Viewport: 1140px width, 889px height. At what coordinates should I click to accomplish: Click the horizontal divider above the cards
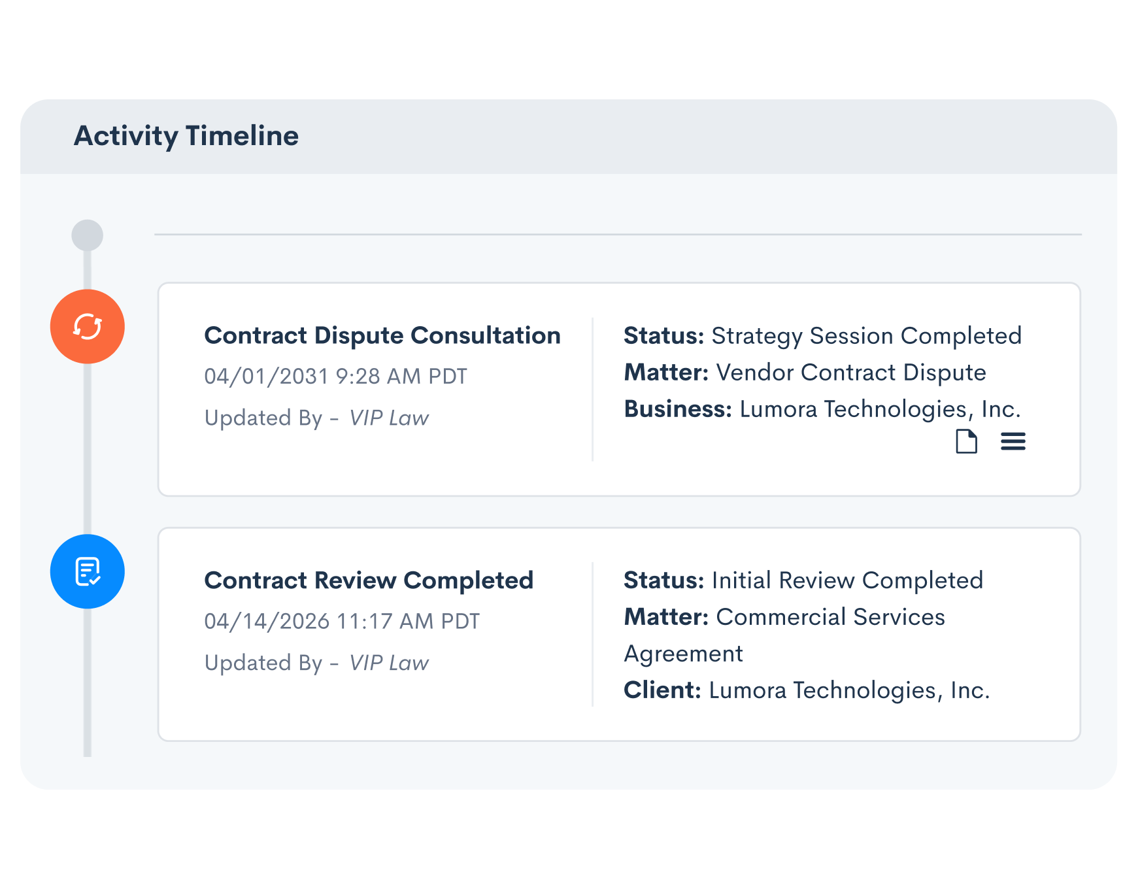coord(618,234)
